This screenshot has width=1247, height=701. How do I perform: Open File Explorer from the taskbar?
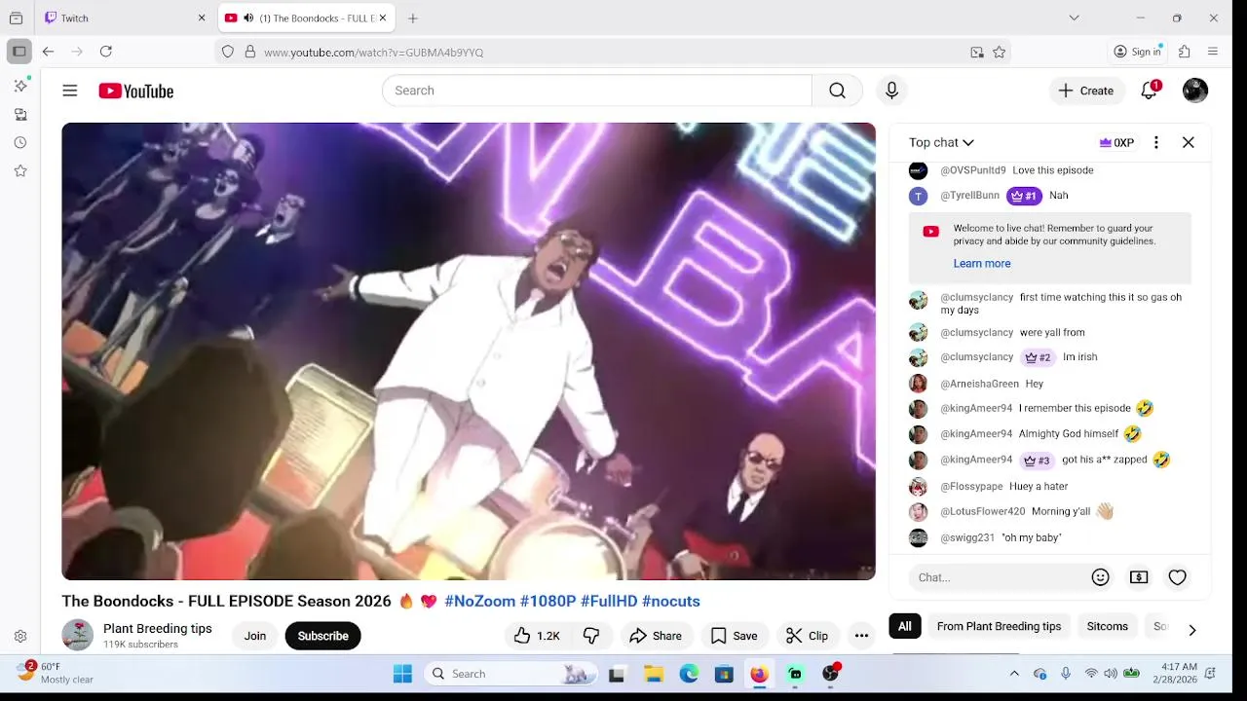click(x=654, y=674)
